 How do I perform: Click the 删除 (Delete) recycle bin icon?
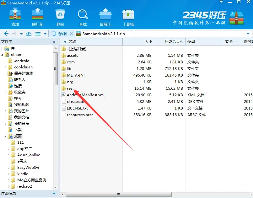coord(60,14)
